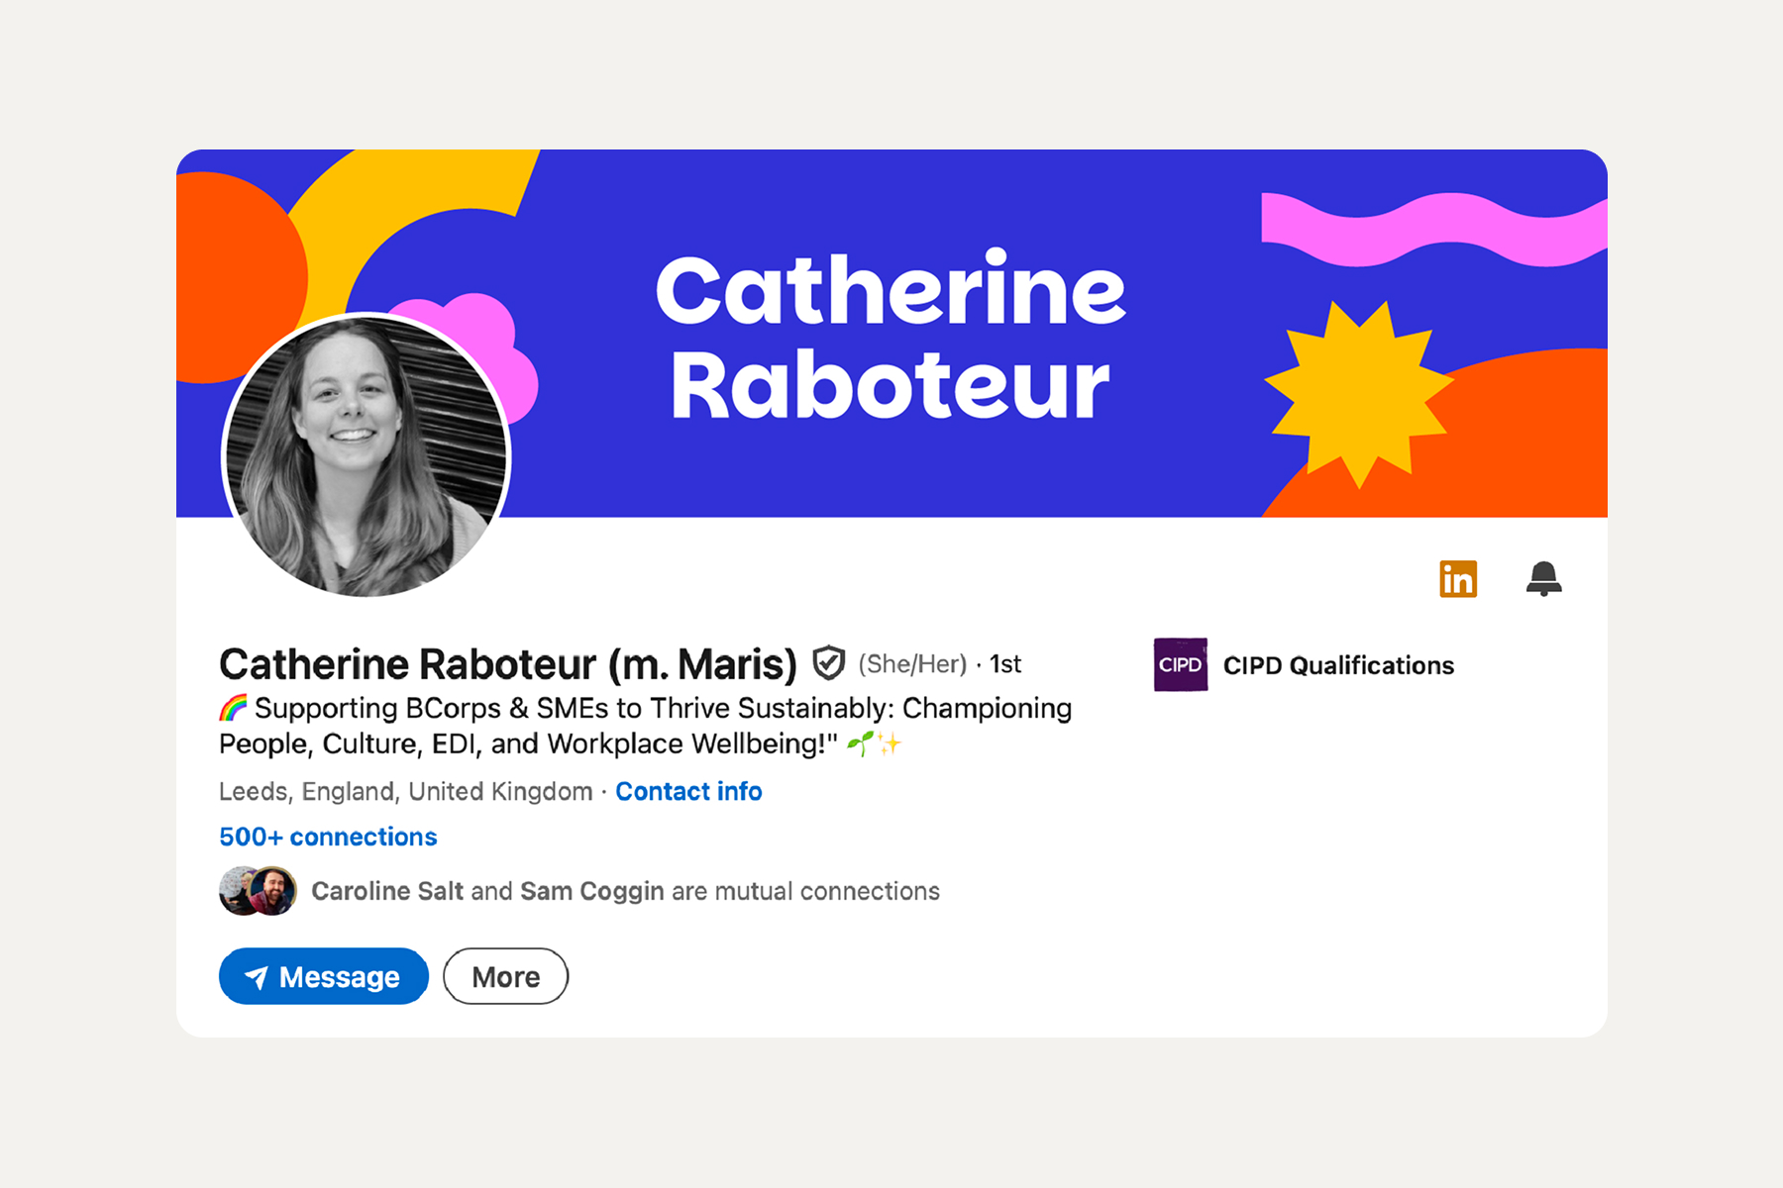Screen dimensions: 1783x1188
Task: Open Caroline Salt mutual connection name
Action: tap(387, 891)
